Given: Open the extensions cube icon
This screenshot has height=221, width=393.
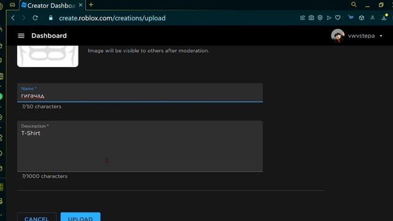Looking at the screenshot, I should click(362, 18).
